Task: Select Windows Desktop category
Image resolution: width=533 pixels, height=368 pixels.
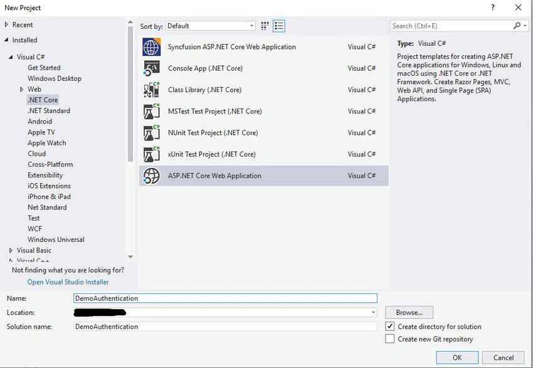Action: 55,78
